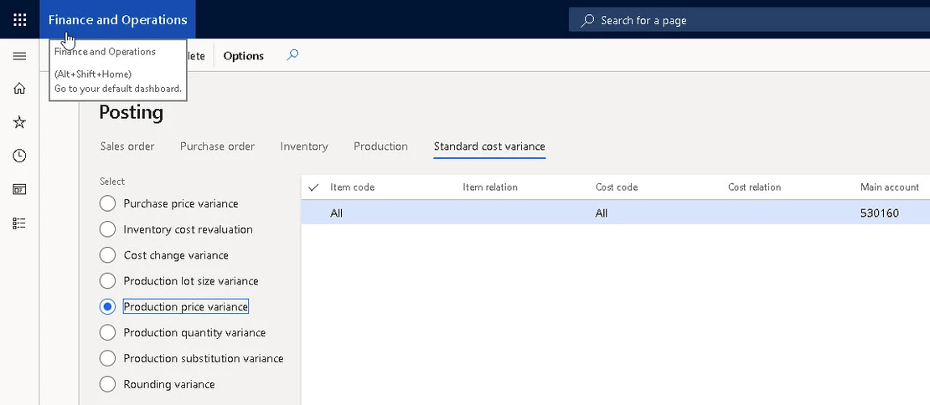Open the Cost relation column header
Image resolution: width=930 pixels, height=405 pixels.
coord(754,187)
